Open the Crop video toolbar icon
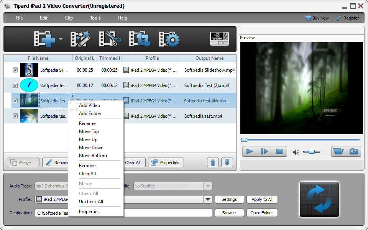368x230 pixels. click(140, 39)
